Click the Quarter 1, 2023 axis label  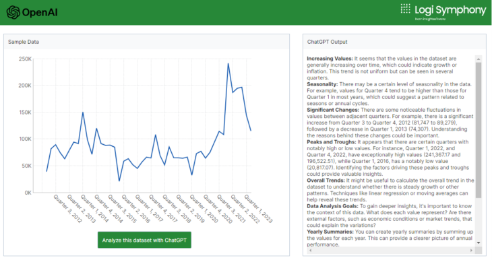coord(259,209)
